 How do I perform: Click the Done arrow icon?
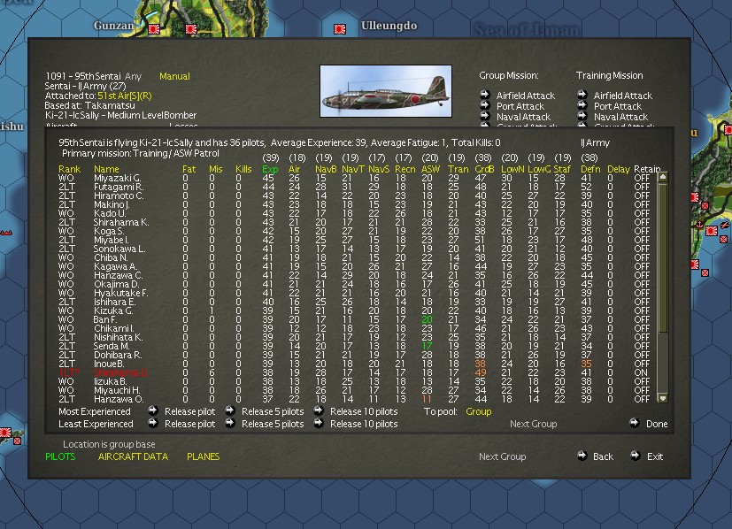636,424
